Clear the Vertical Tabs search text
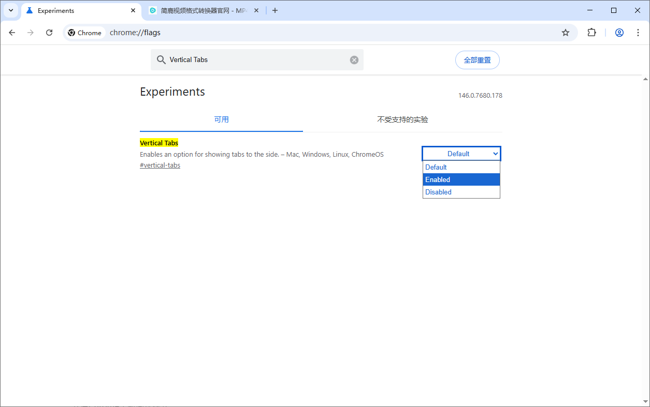The image size is (650, 407). pyautogui.click(x=354, y=60)
